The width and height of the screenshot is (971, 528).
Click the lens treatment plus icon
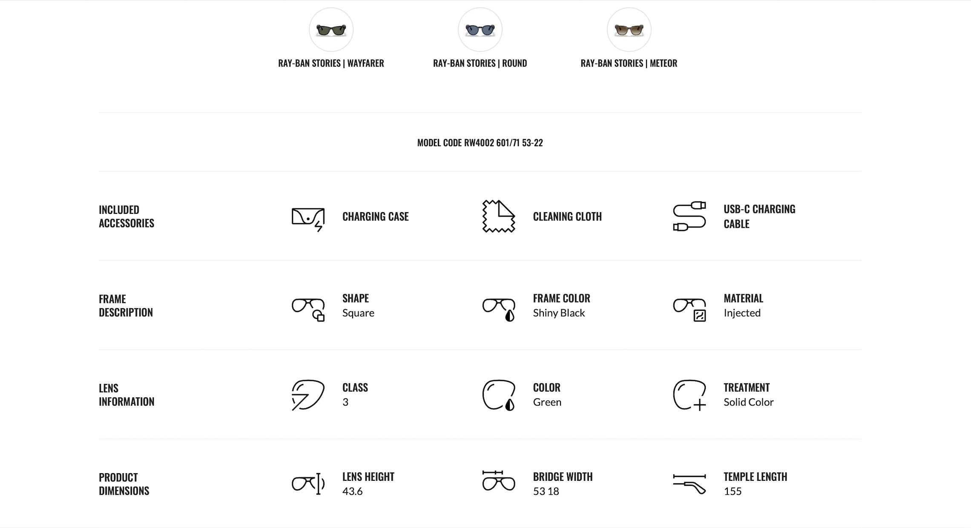click(689, 395)
